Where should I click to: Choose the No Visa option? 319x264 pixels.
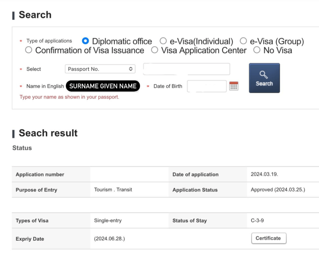tap(257, 50)
